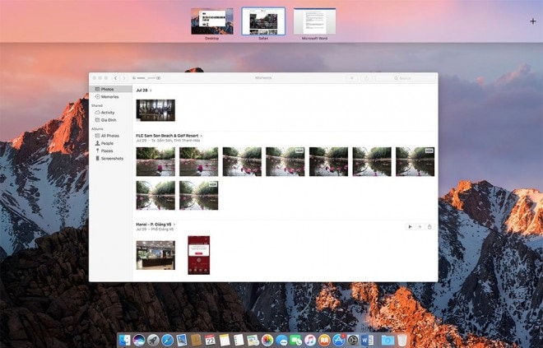Open Maps icon in Dock
The width and height of the screenshot is (543, 348).
pos(253,341)
